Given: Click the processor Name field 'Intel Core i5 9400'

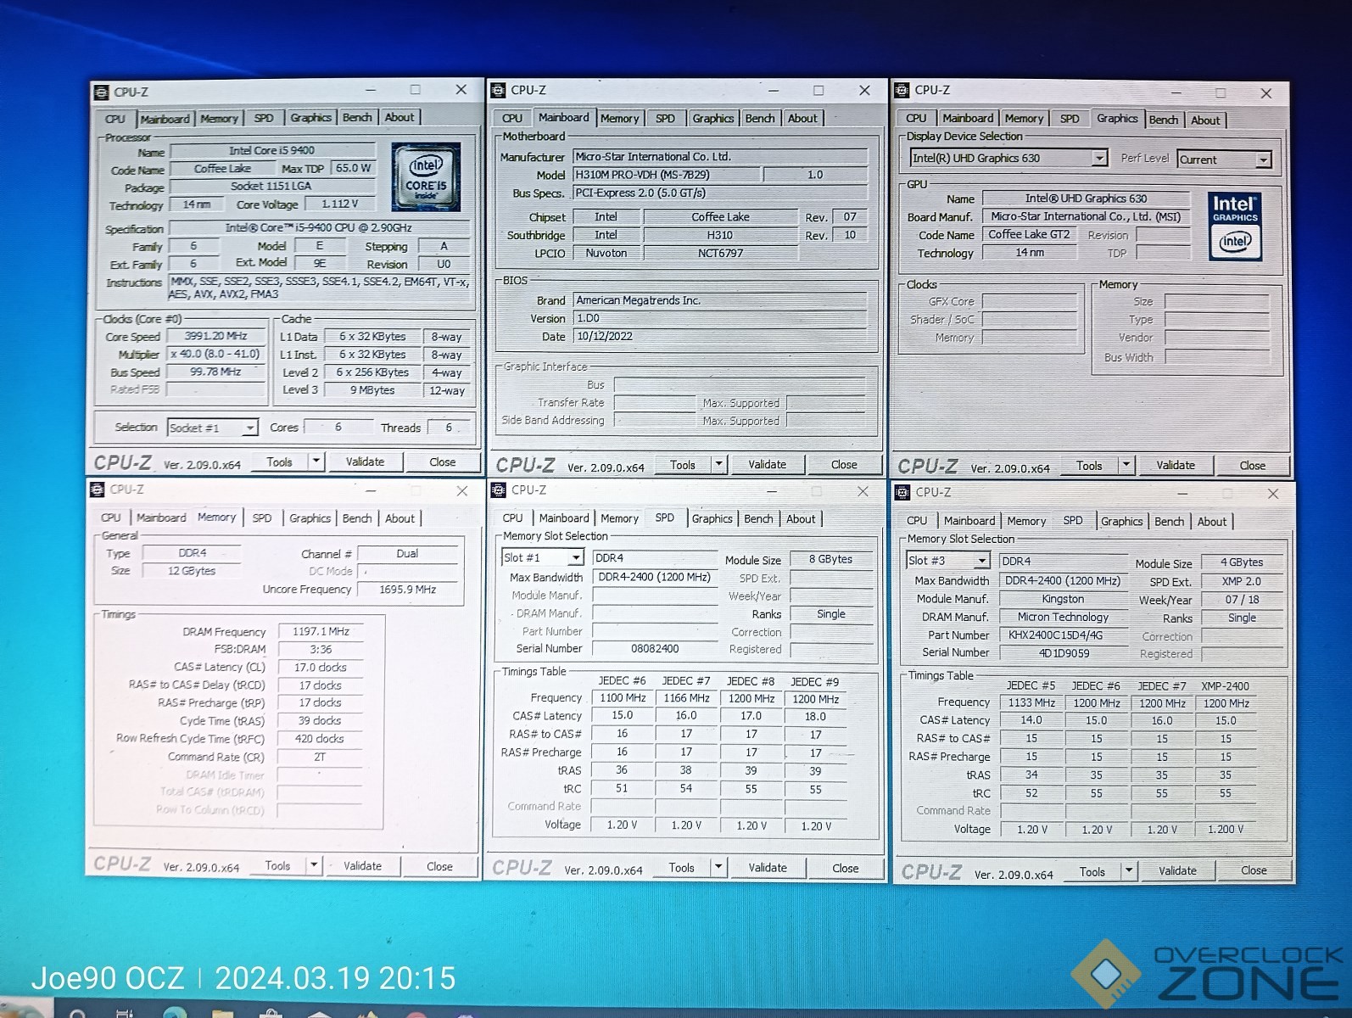Looking at the screenshot, I should pos(272,150).
